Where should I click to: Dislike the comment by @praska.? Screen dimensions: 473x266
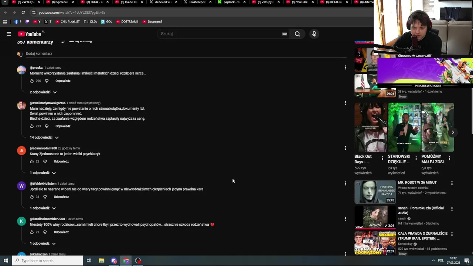click(x=47, y=81)
